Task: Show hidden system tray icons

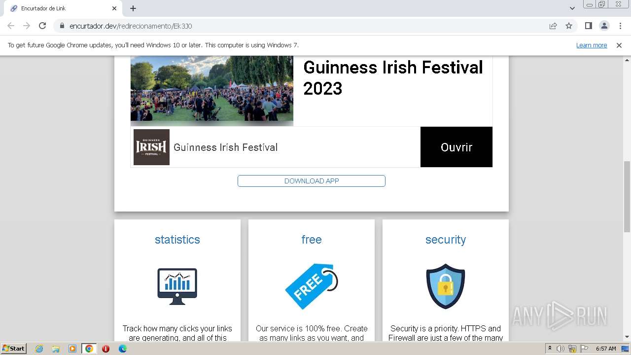Action: (x=550, y=349)
